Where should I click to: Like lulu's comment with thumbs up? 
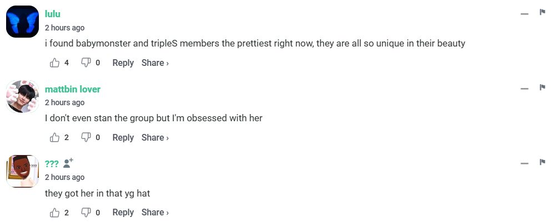pos(54,63)
